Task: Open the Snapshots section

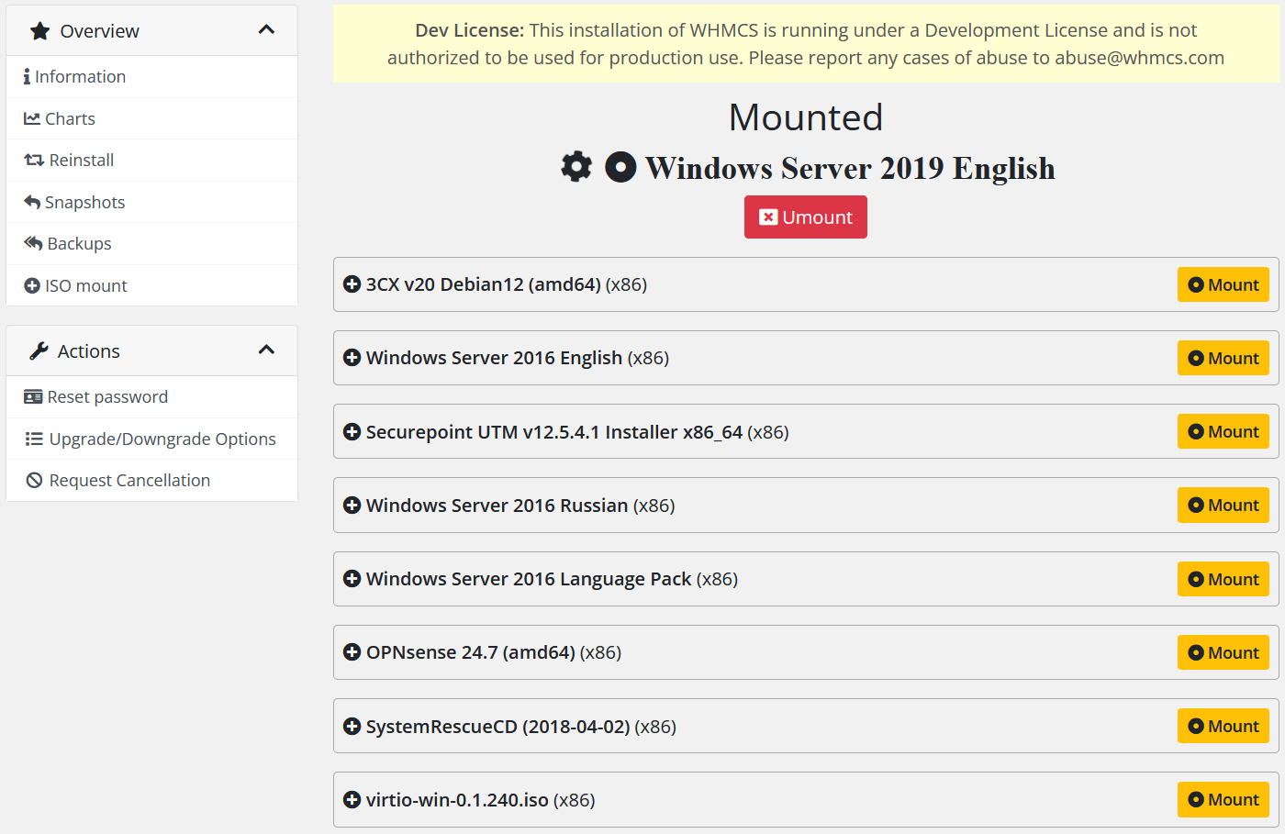Action: pos(152,202)
